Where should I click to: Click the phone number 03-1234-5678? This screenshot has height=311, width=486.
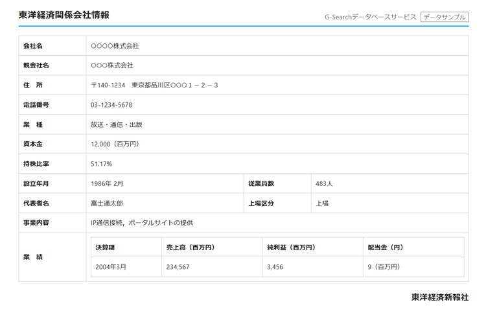click(111, 105)
